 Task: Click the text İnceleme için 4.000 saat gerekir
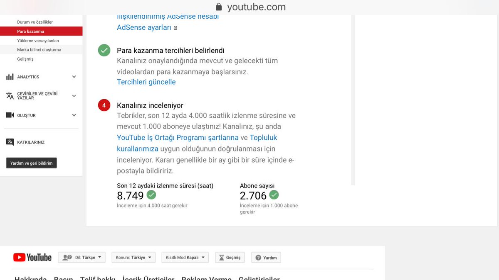(152, 206)
